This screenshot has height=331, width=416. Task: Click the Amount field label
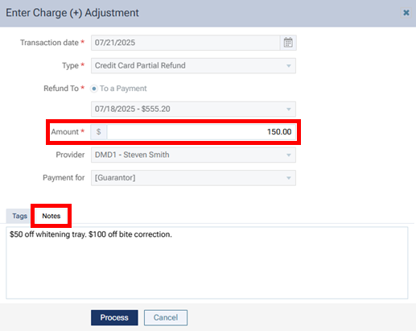pyautogui.click(x=65, y=132)
